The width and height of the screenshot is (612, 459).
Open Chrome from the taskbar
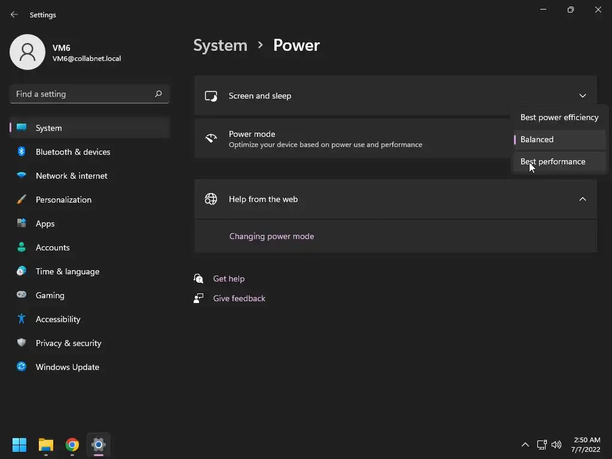(72, 445)
